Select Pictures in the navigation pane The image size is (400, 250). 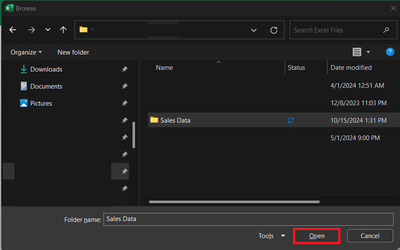(41, 103)
